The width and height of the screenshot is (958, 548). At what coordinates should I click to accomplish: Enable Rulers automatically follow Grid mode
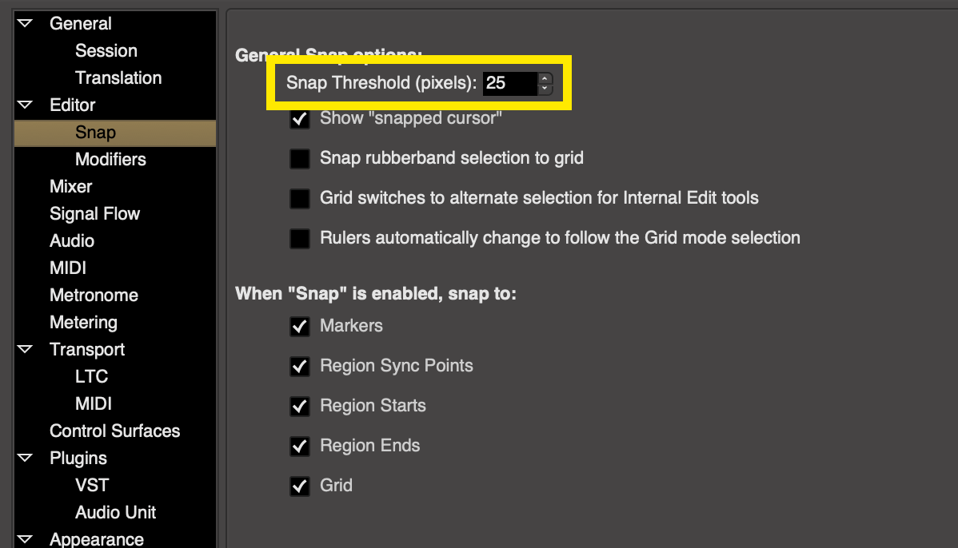click(300, 238)
